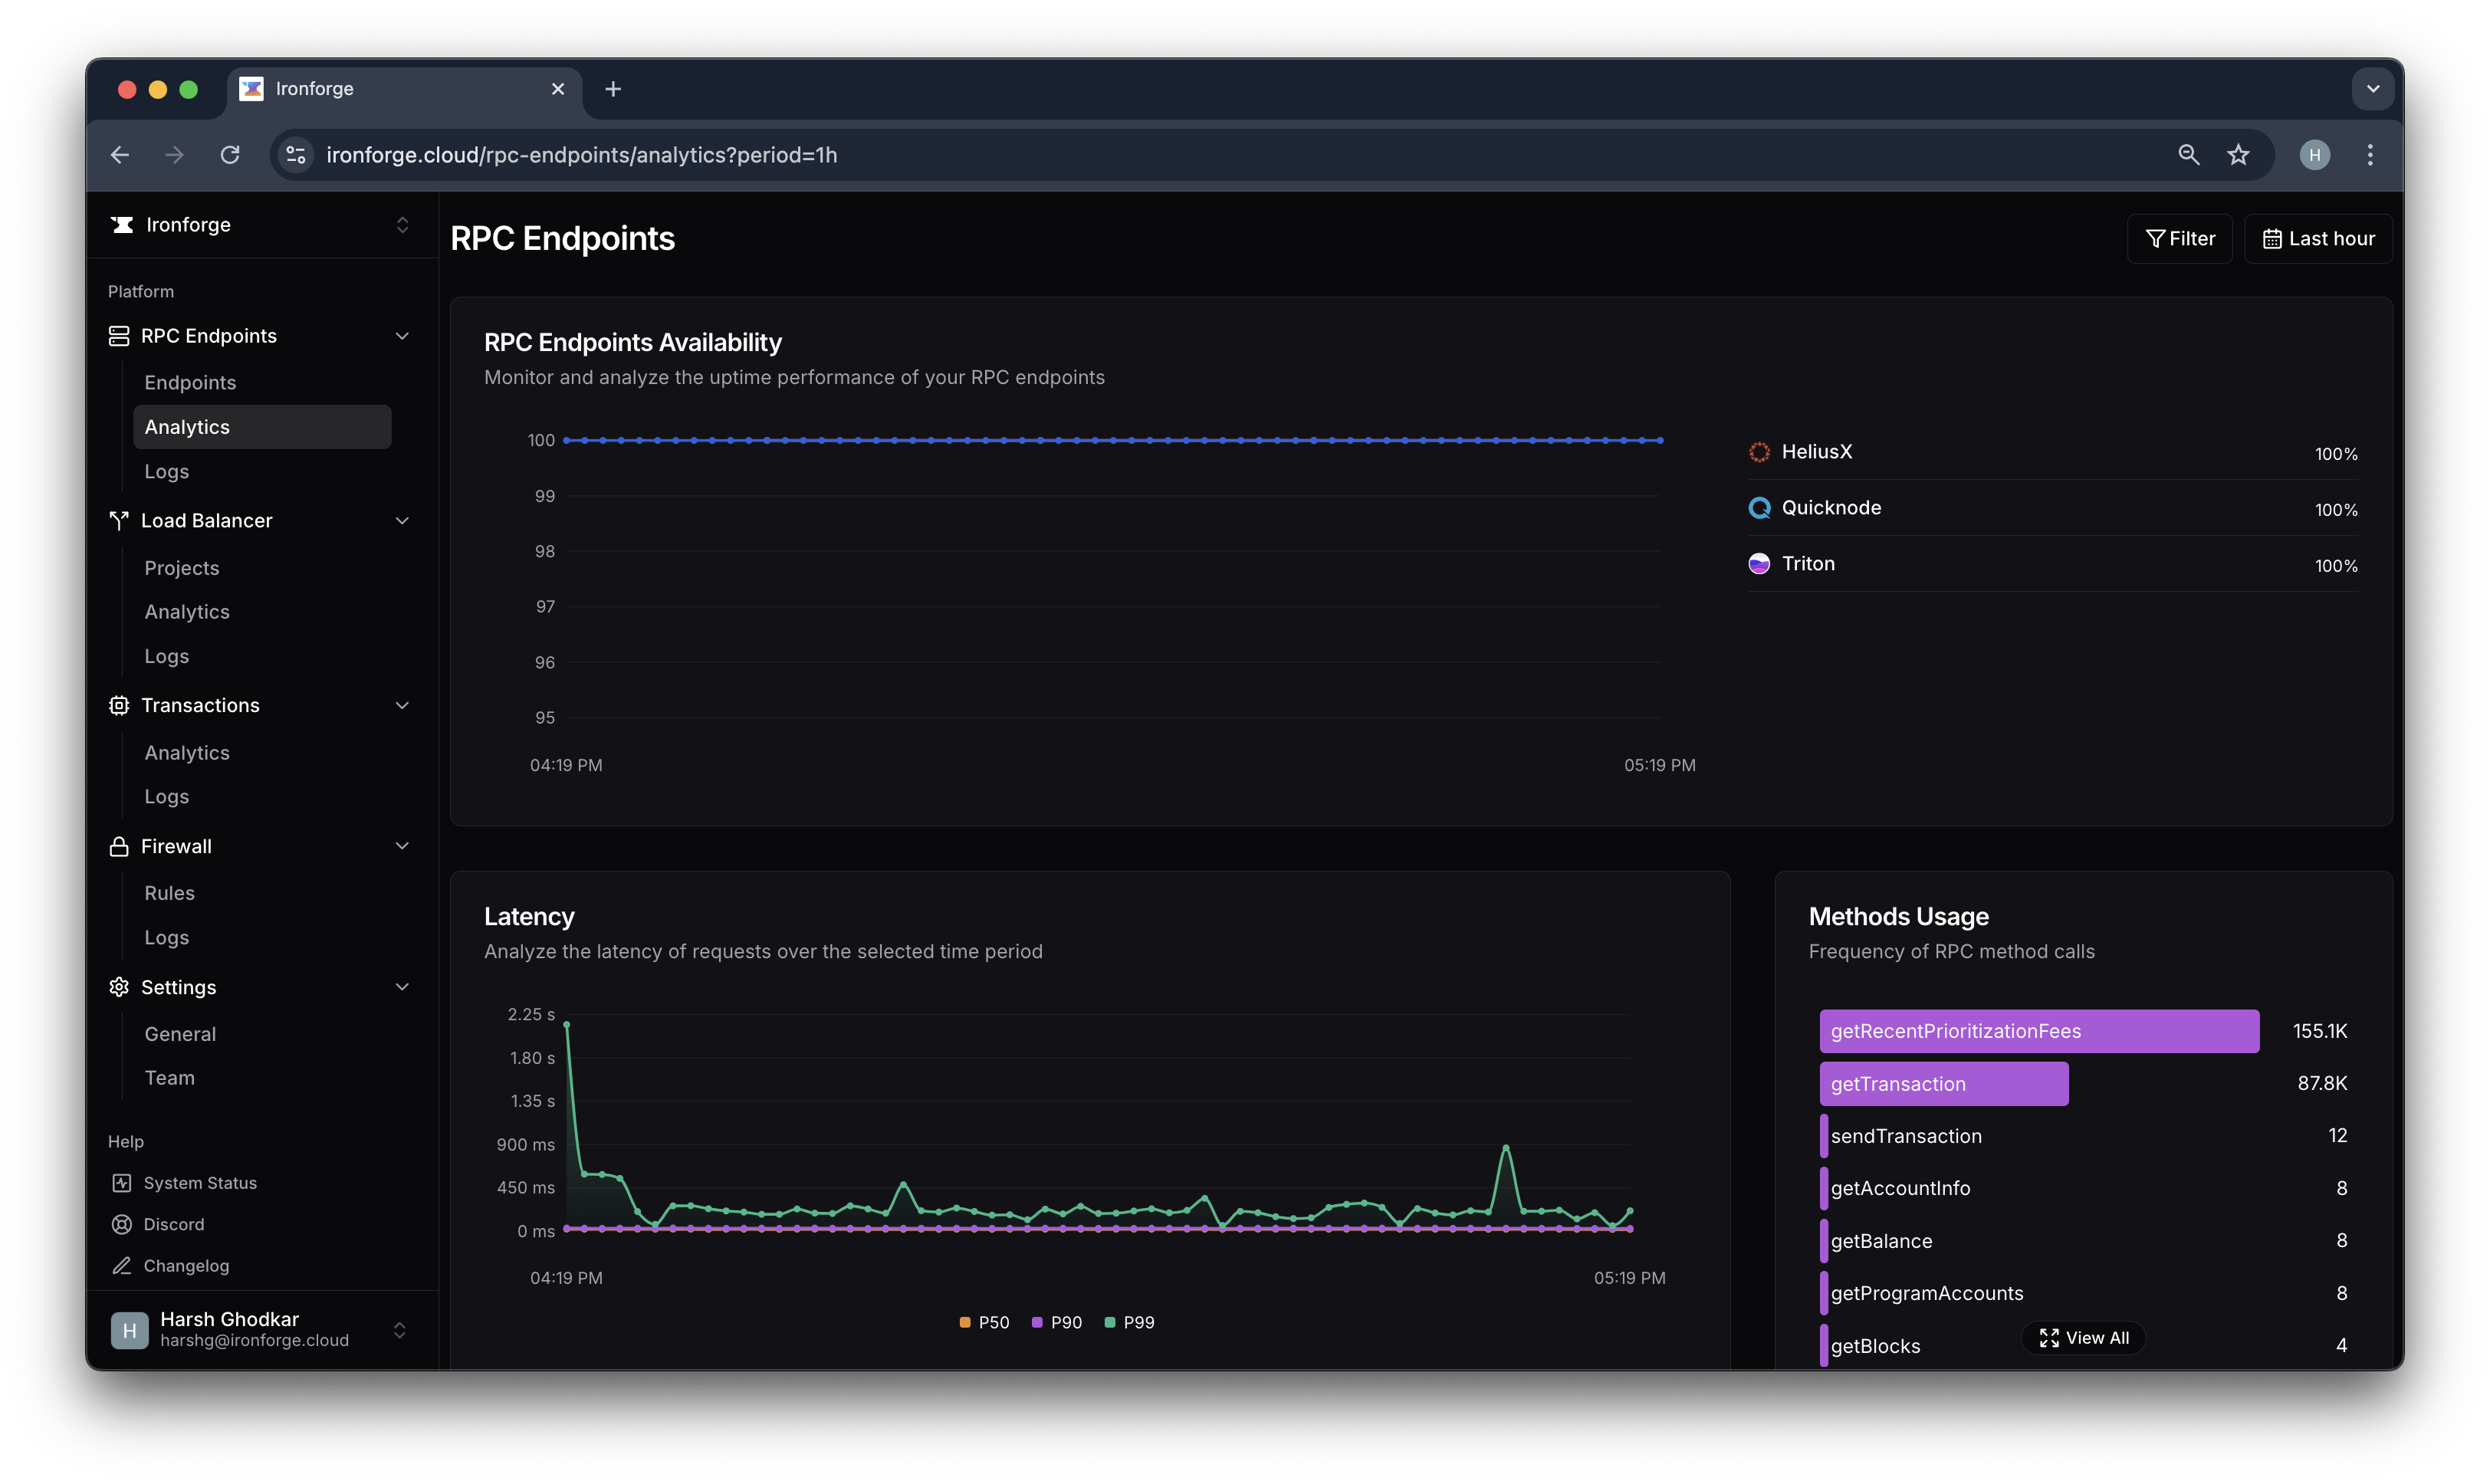Click the Ironforge logo in the sidebar header
The image size is (2490, 1484).
(x=123, y=225)
